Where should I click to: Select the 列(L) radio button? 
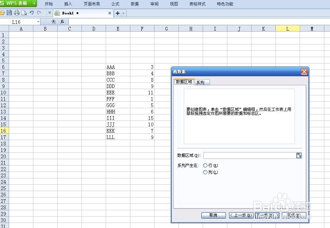[205, 172]
